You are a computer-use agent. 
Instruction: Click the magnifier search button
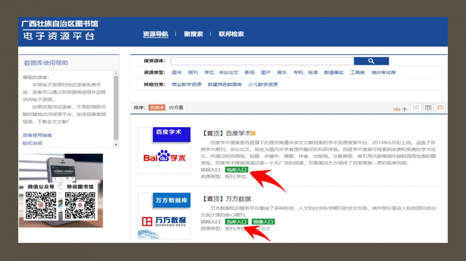(x=371, y=61)
